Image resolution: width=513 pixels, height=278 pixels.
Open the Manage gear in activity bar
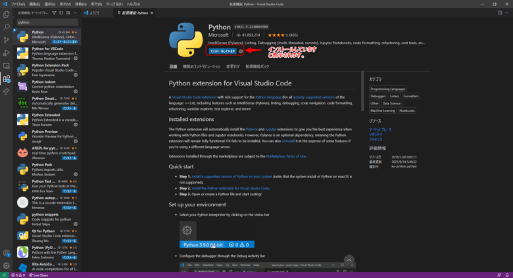6,266
